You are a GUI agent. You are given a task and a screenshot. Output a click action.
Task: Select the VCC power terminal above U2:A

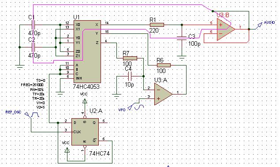pos(85,102)
